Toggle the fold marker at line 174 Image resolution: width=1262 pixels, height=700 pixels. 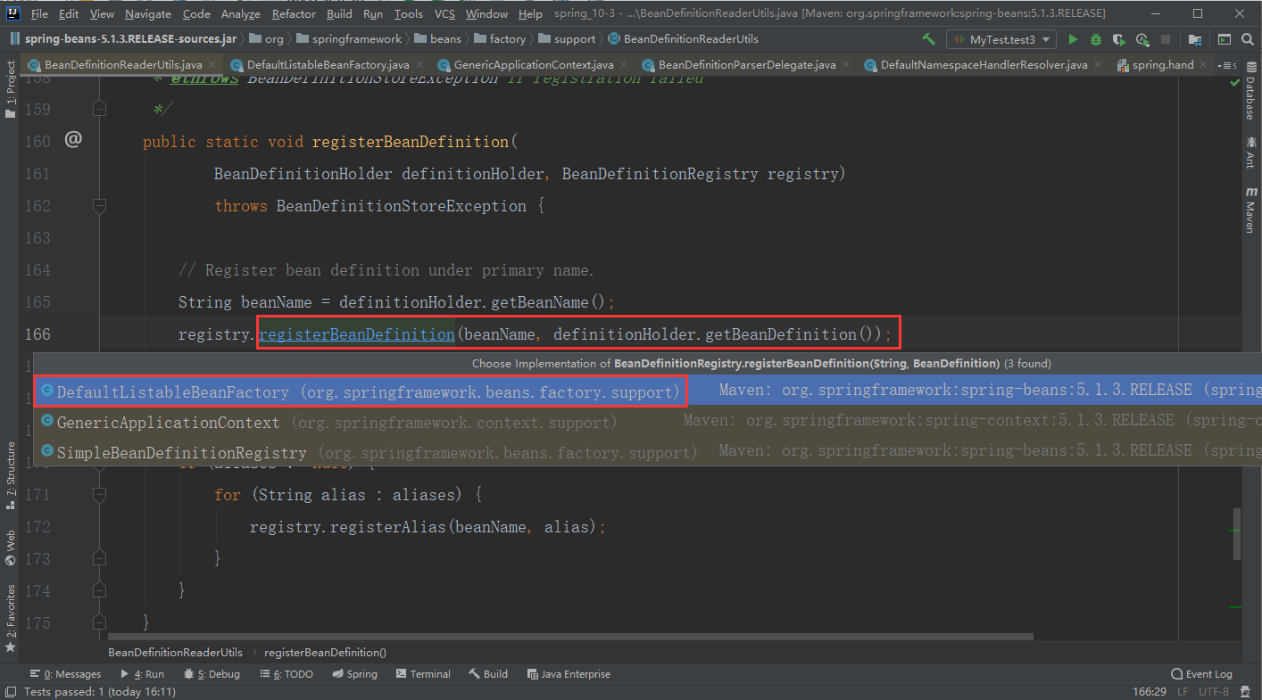point(99,590)
